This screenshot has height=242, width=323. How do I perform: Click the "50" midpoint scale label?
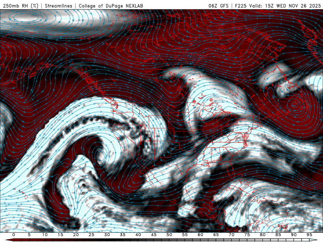tap(169, 235)
